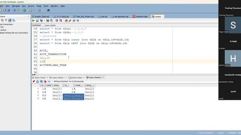Click the Commit icon
241x135 pixels.
click(57, 21)
